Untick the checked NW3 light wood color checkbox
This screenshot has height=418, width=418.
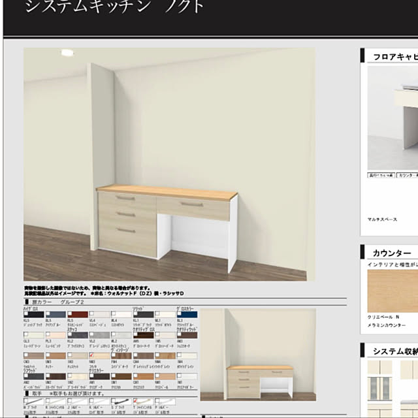91,355
